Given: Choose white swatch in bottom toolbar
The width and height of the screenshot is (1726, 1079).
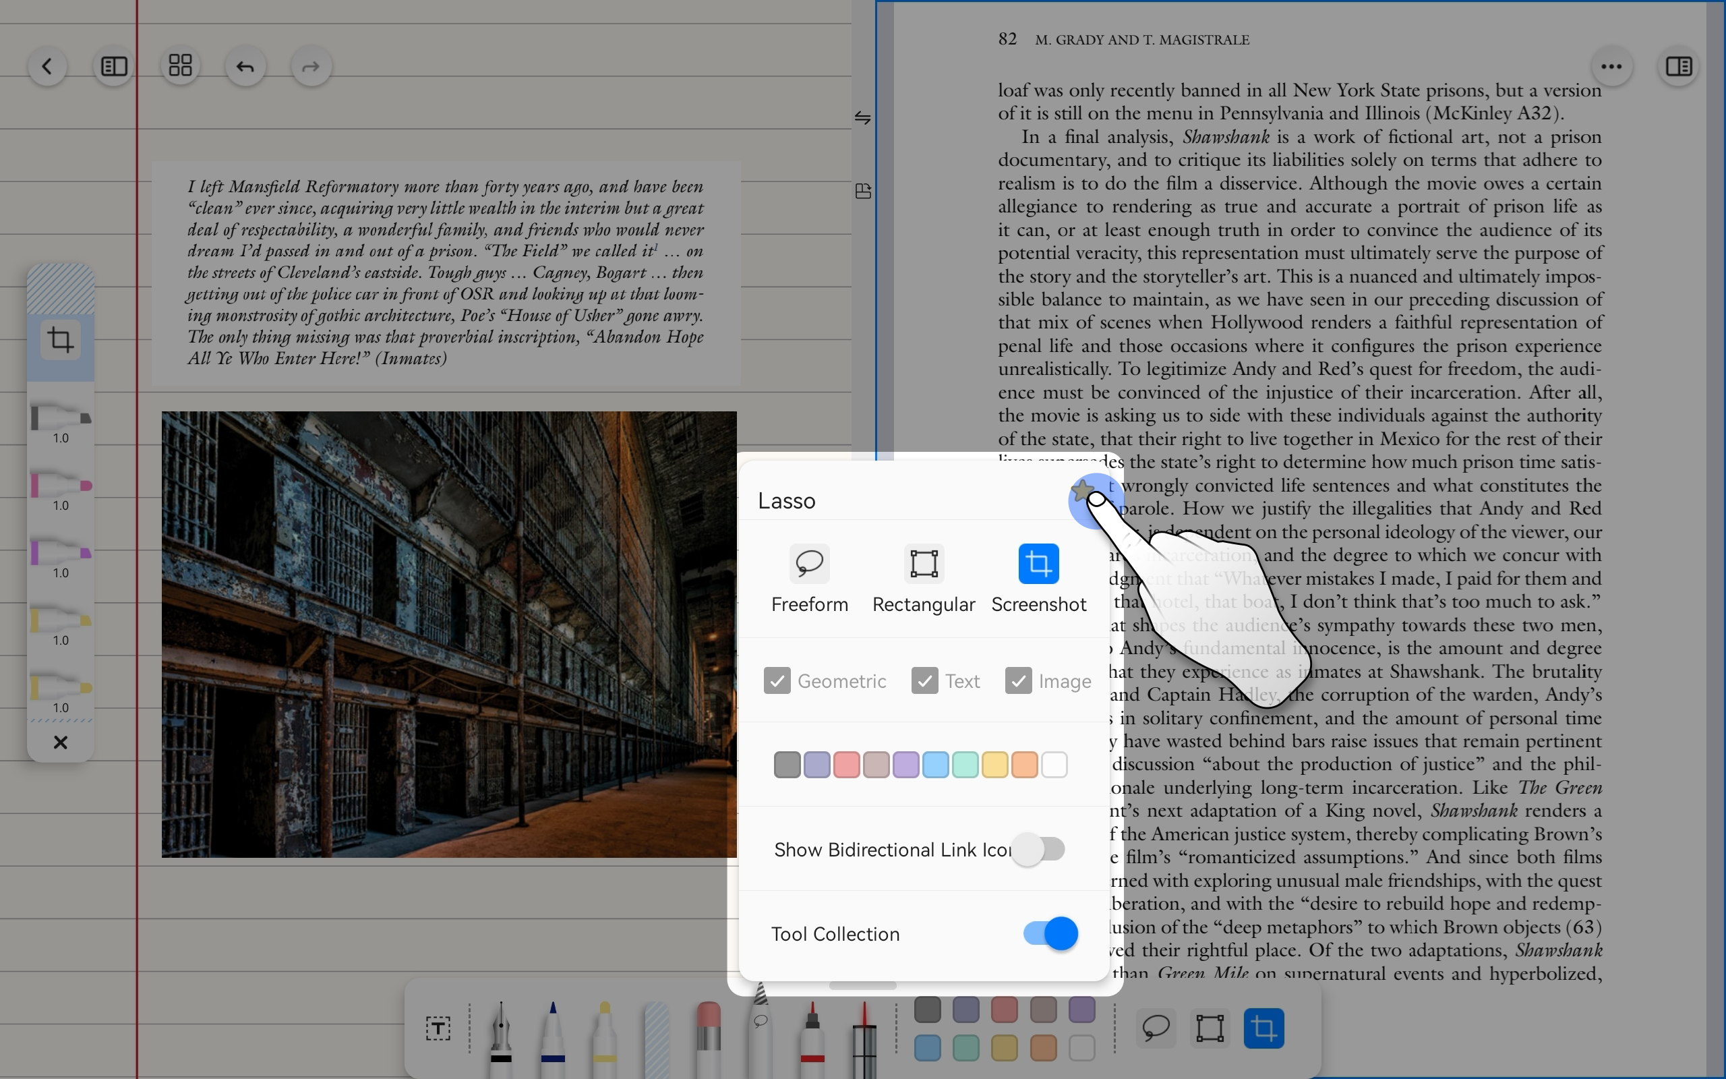Looking at the screenshot, I should coord(1082,1047).
